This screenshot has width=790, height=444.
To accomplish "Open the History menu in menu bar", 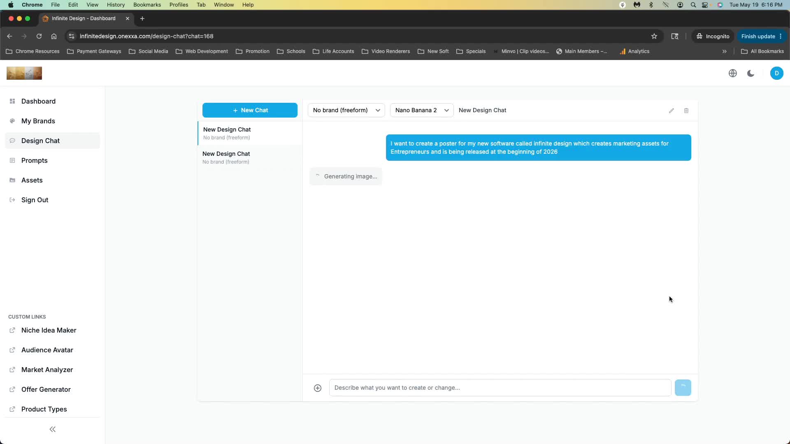I will pyautogui.click(x=116, y=5).
